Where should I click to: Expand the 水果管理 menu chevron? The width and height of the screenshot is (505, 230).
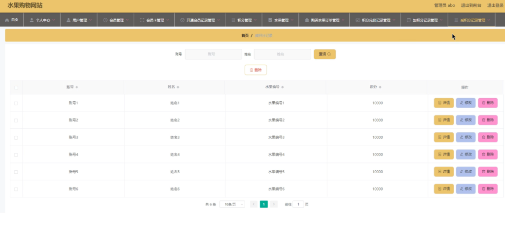point(292,20)
